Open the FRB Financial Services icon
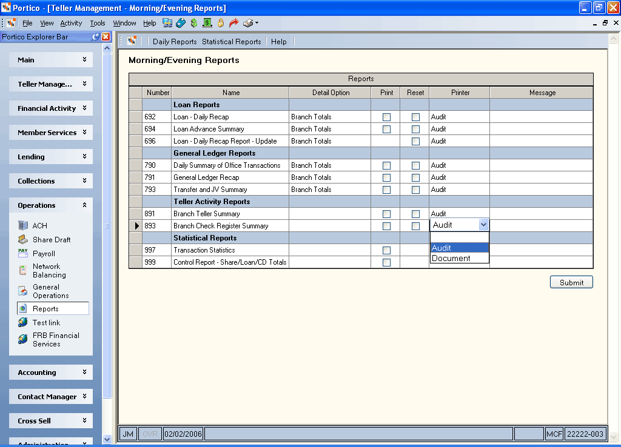The image size is (621, 447). [x=24, y=339]
